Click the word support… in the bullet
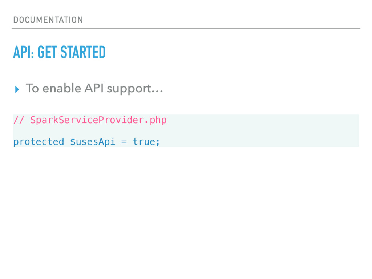The width and height of the screenshot is (372, 279). coord(135,89)
